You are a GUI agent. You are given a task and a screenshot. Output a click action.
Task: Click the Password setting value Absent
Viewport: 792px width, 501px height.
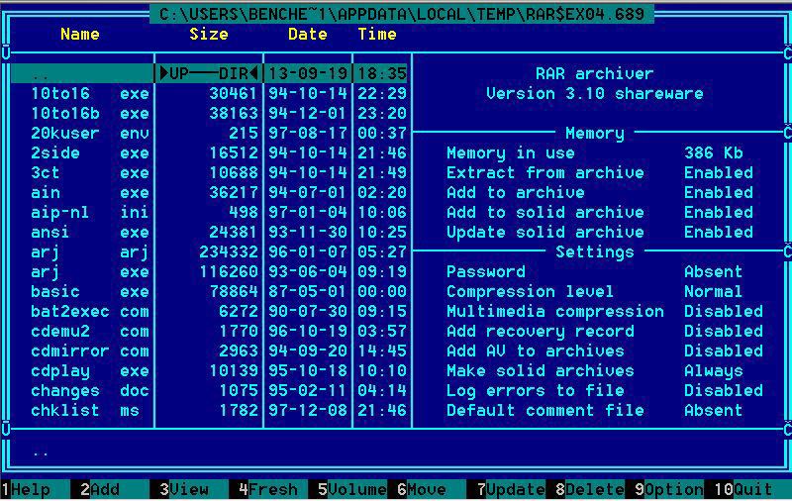click(713, 271)
